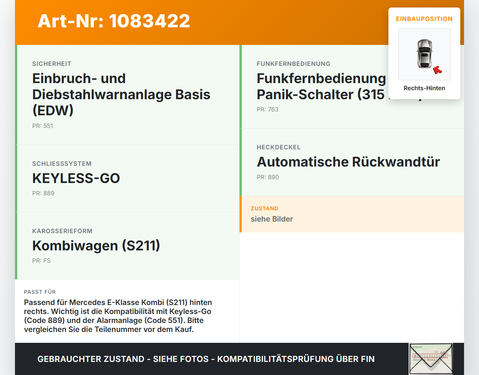The height and width of the screenshot is (375, 479).
Task: Select the siehe Bilder condition text
Action: pos(272,219)
